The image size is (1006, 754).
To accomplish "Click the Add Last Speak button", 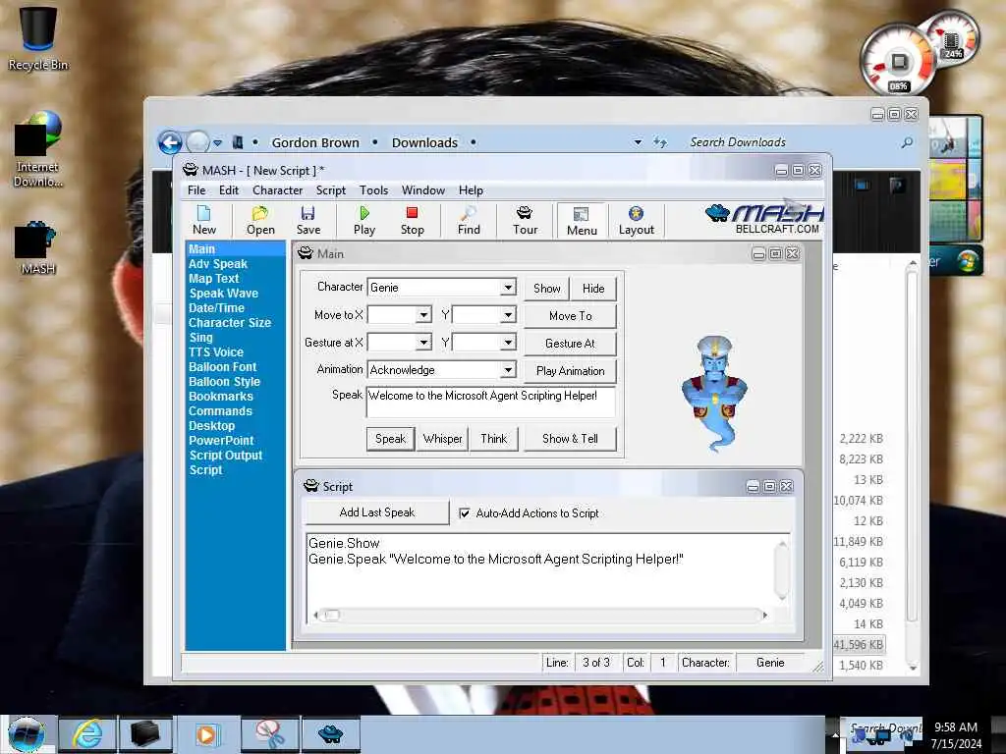I will point(376,512).
